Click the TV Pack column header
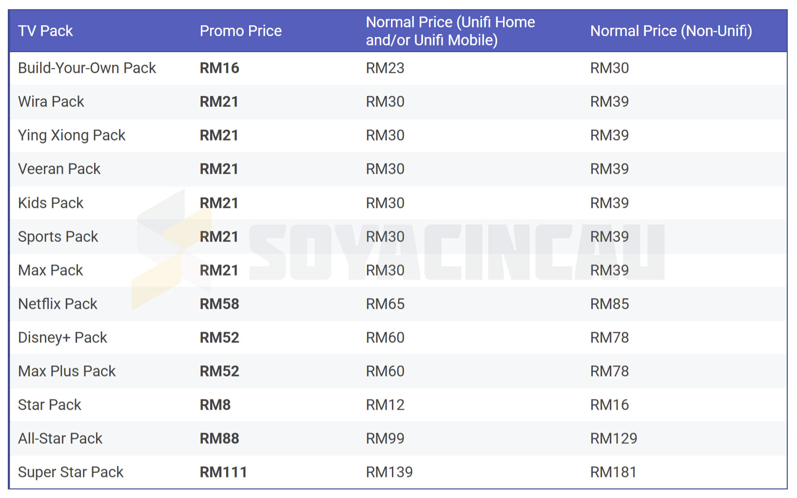Viewport: 797px width, 498px height. 45,31
